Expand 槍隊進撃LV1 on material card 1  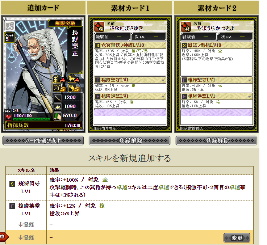(x=163, y=97)
